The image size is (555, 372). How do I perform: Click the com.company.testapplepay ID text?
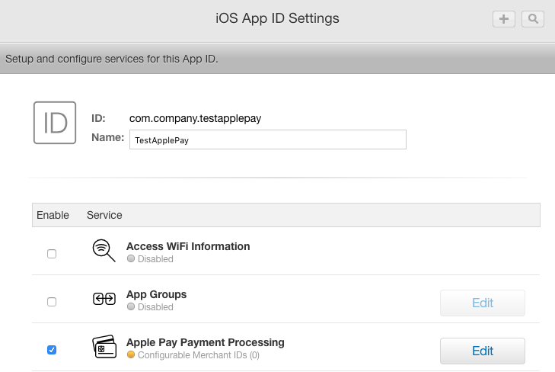point(195,118)
